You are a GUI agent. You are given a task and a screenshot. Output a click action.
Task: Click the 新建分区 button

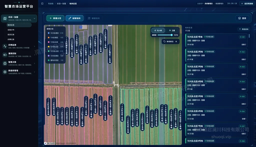pyautogui.click(x=55, y=18)
